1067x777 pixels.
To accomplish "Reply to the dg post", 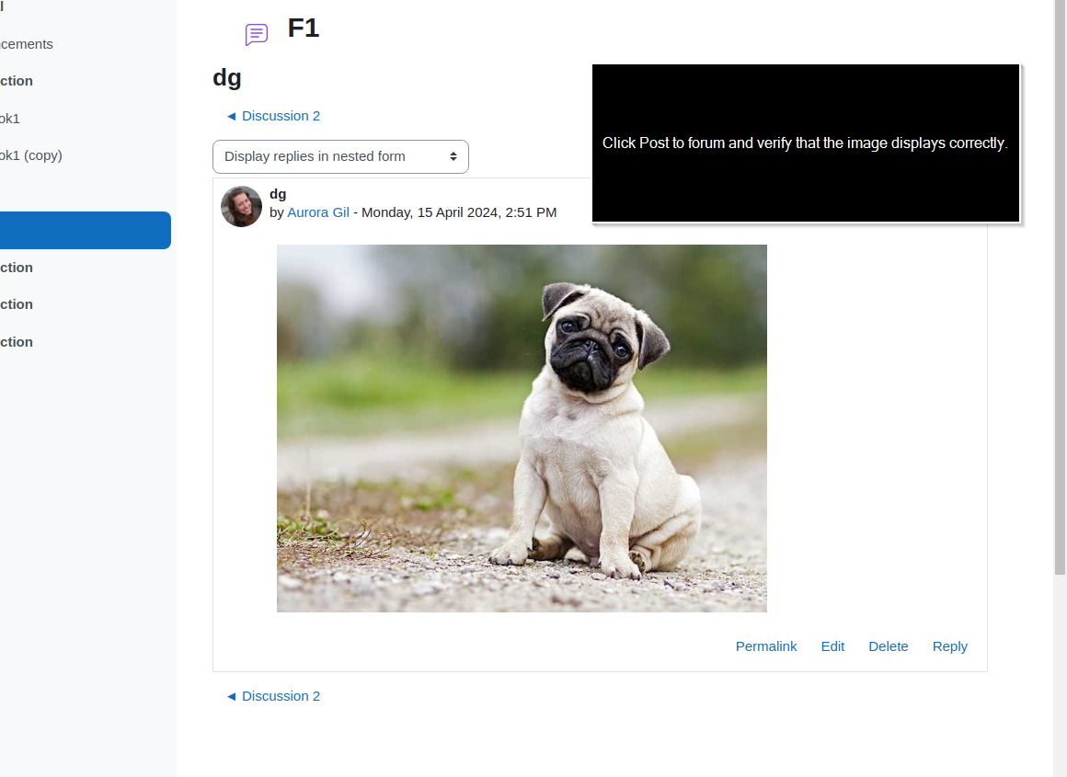I will 949,646.
